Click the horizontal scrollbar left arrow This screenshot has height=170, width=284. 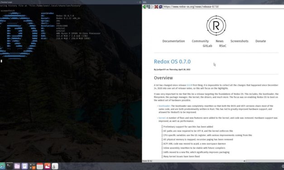(244, 161)
